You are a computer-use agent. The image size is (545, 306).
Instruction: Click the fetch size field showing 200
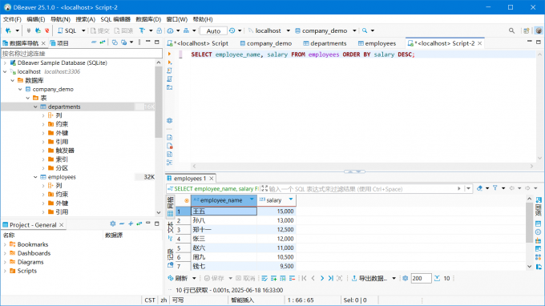click(x=421, y=278)
